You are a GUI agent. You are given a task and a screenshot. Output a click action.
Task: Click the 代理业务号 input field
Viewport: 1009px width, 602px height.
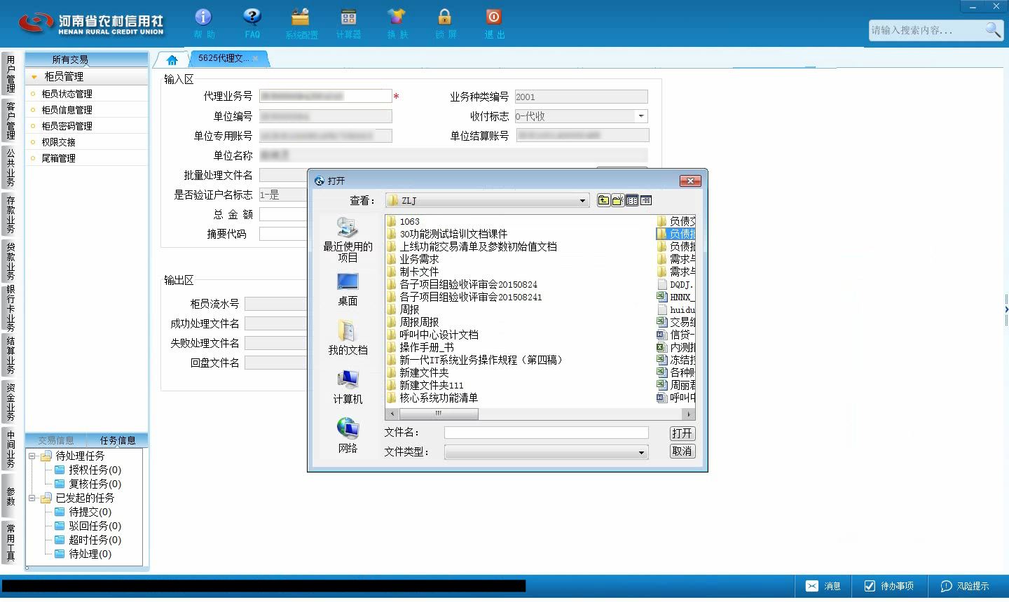click(325, 96)
